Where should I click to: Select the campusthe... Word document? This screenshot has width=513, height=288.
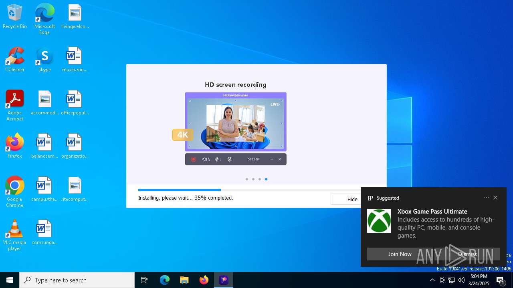point(44,190)
